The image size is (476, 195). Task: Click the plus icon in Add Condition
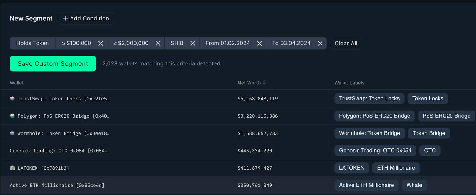[65, 18]
